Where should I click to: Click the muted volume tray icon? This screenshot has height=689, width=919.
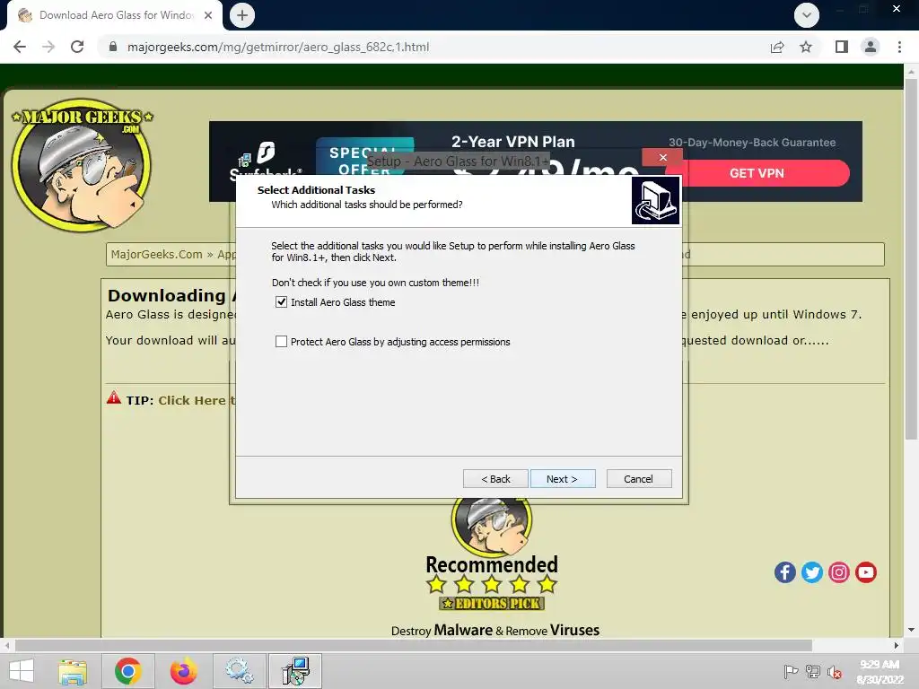pos(835,672)
